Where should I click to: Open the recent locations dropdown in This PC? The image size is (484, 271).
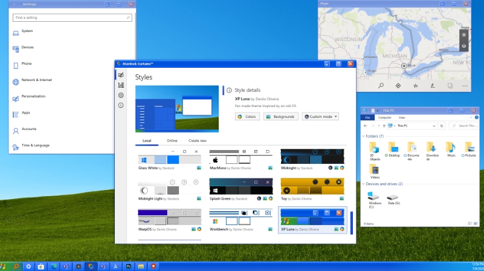(379, 126)
